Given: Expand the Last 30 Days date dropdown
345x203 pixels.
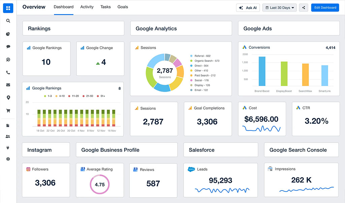Looking at the screenshot, I should 279,8.
